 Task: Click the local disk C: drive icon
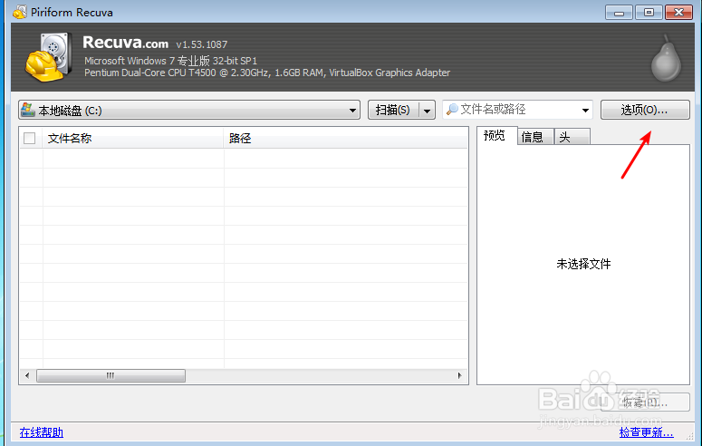coord(28,110)
